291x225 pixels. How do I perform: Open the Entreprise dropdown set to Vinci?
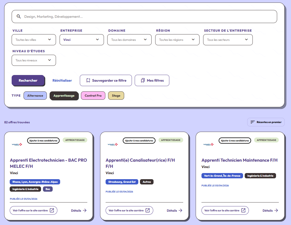(82, 40)
